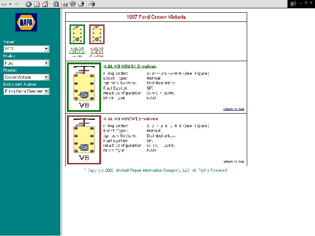Screen dimensions: 315x236
Task: Click the Media toolbar icon
Action: tap(73, 4)
